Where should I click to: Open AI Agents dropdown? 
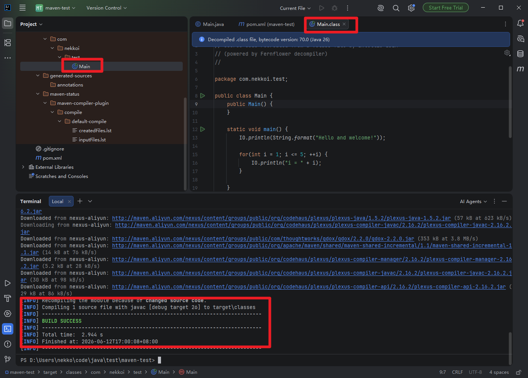[473, 201]
